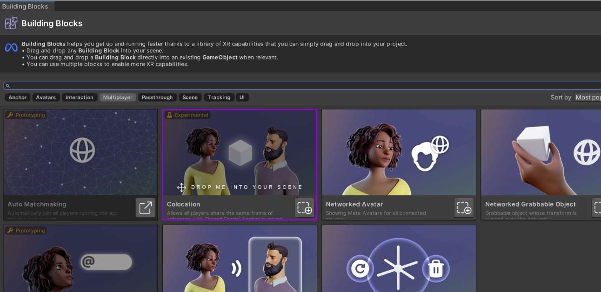Select the Networked Grabbable Object thumbnail
Image resolution: width=601 pixels, height=292 pixels.
pyautogui.click(x=541, y=152)
